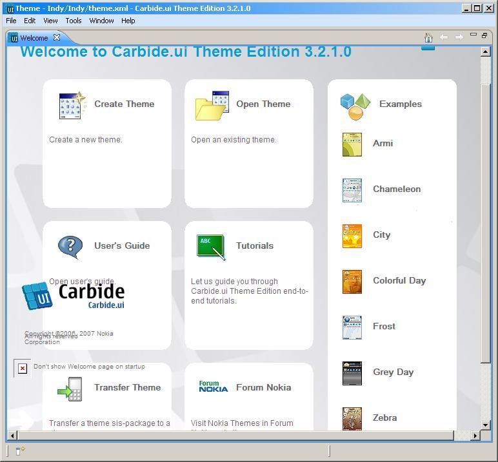498x462 pixels.
Task: Open the Zebra example theme thumbnail
Action: [352, 419]
